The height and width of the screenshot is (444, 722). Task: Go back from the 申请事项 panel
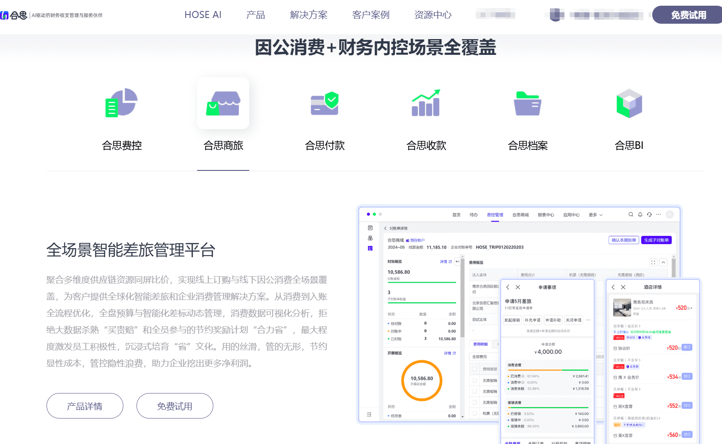click(508, 287)
